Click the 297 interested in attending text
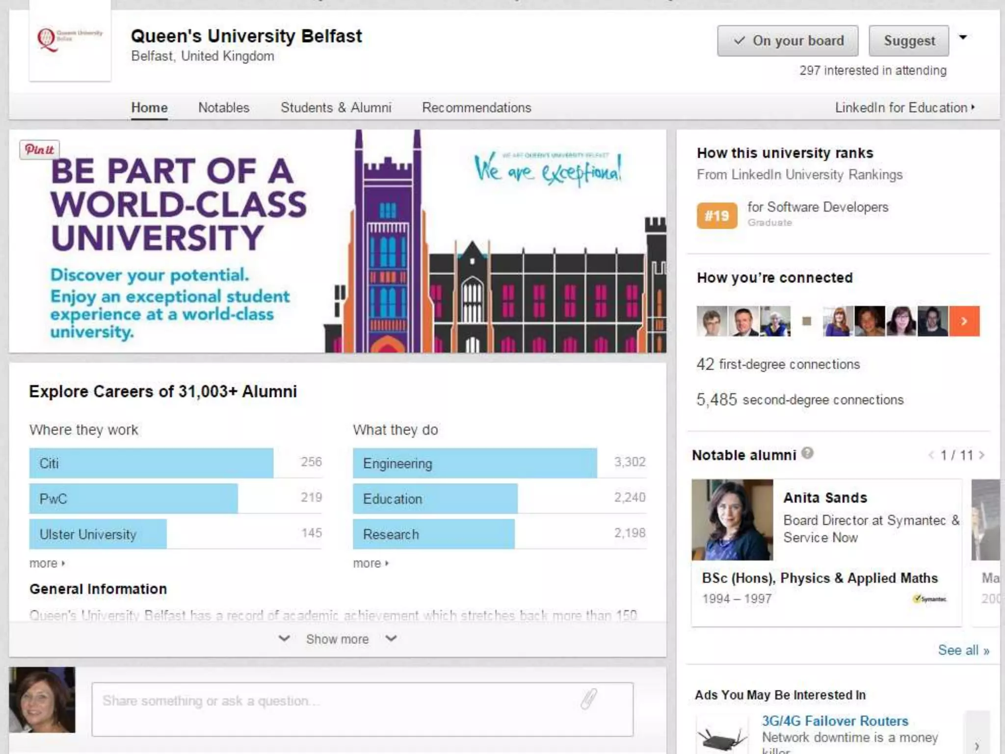 pyautogui.click(x=873, y=71)
